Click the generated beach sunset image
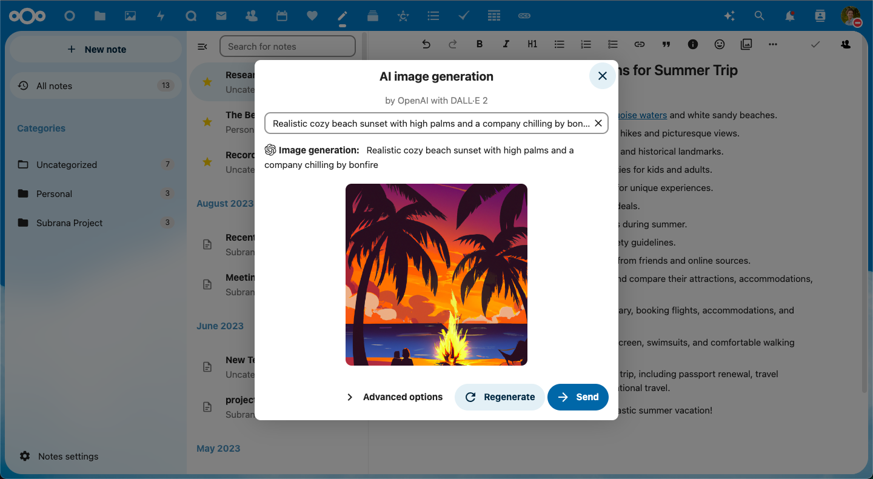 click(x=436, y=275)
